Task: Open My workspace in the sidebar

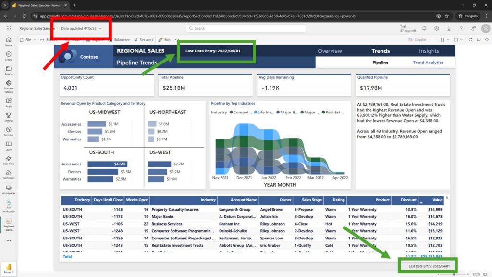Action: click(x=9, y=206)
